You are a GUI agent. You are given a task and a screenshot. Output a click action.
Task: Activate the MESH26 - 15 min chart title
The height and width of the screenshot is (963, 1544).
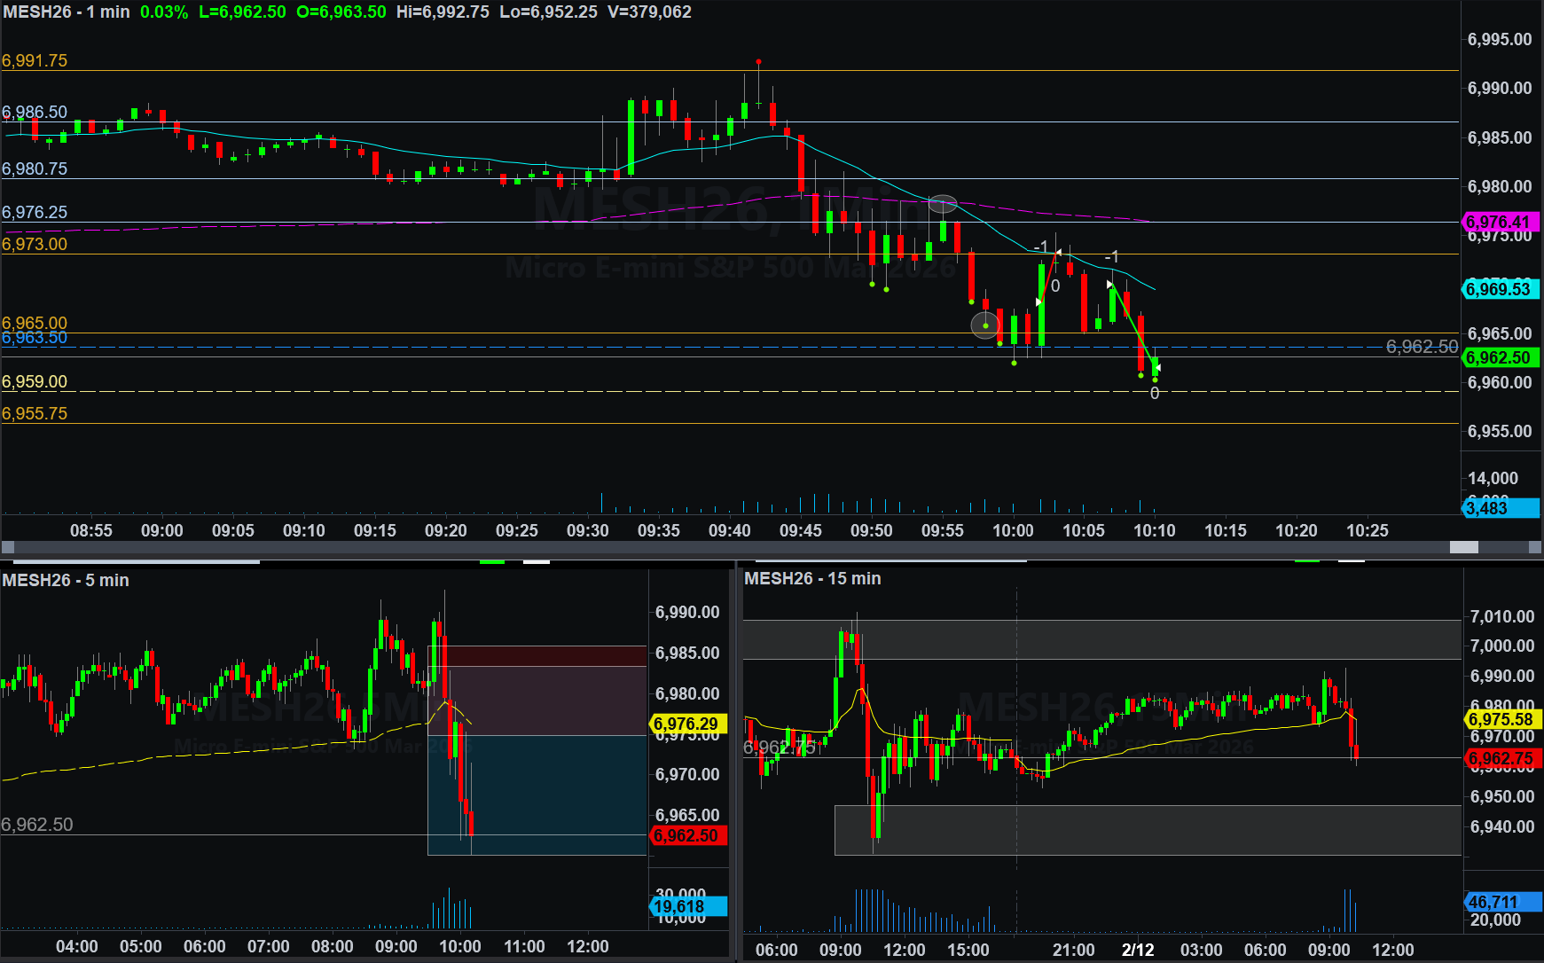pyautogui.click(x=812, y=578)
